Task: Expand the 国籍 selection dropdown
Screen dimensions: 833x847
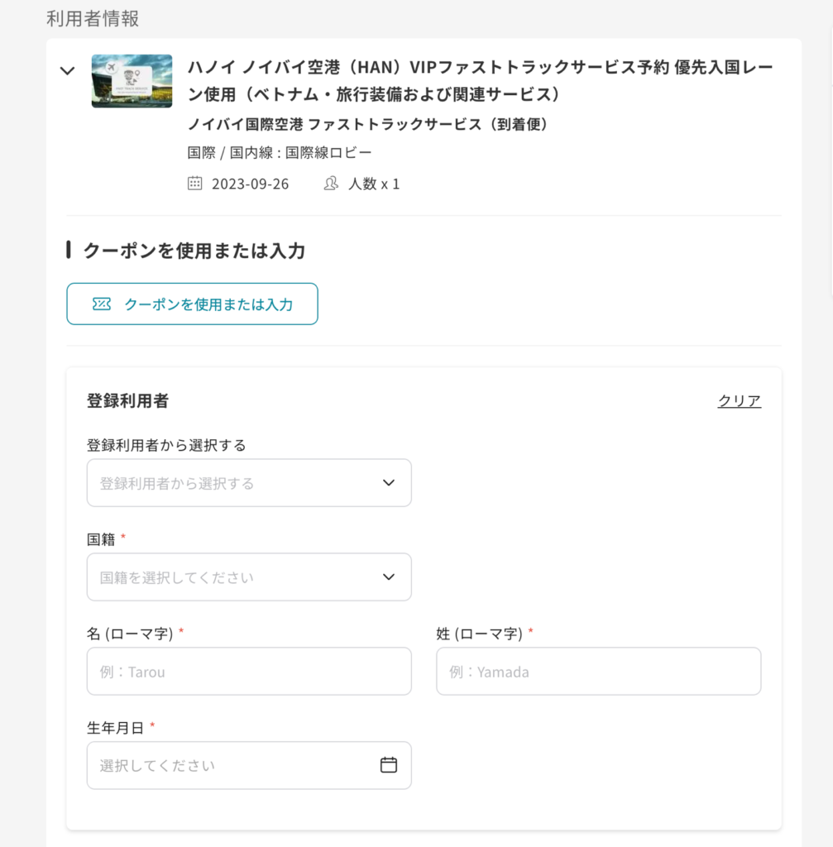Action: click(249, 577)
